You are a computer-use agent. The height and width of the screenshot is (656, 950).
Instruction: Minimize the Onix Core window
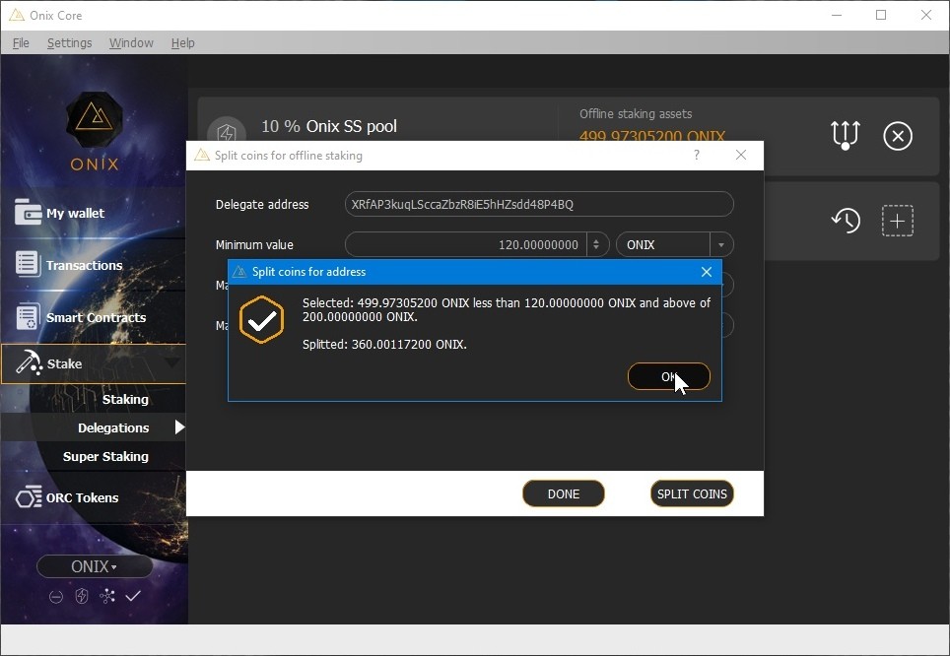[x=837, y=15]
